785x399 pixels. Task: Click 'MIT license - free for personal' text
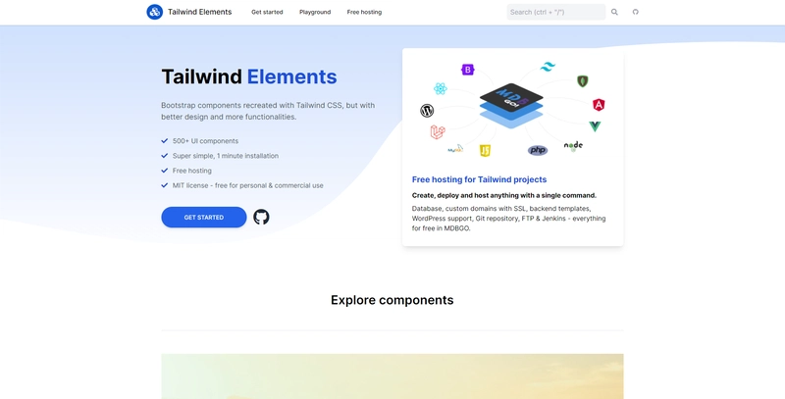tap(248, 185)
